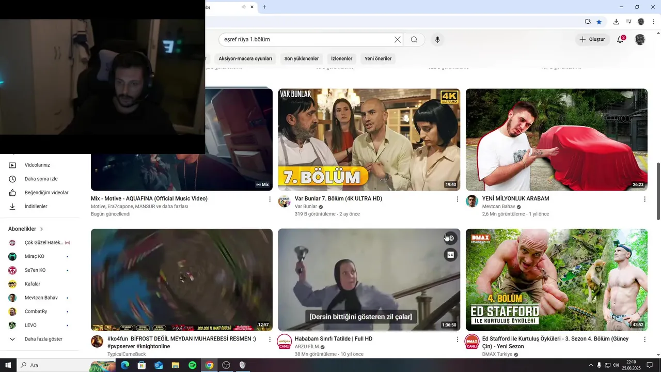Clear the YouTube search box text
Image resolution: width=661 pixels, height=372 pixels.
pos(398,40)
